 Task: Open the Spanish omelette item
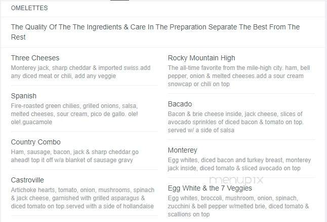click(x=24, y=96)
